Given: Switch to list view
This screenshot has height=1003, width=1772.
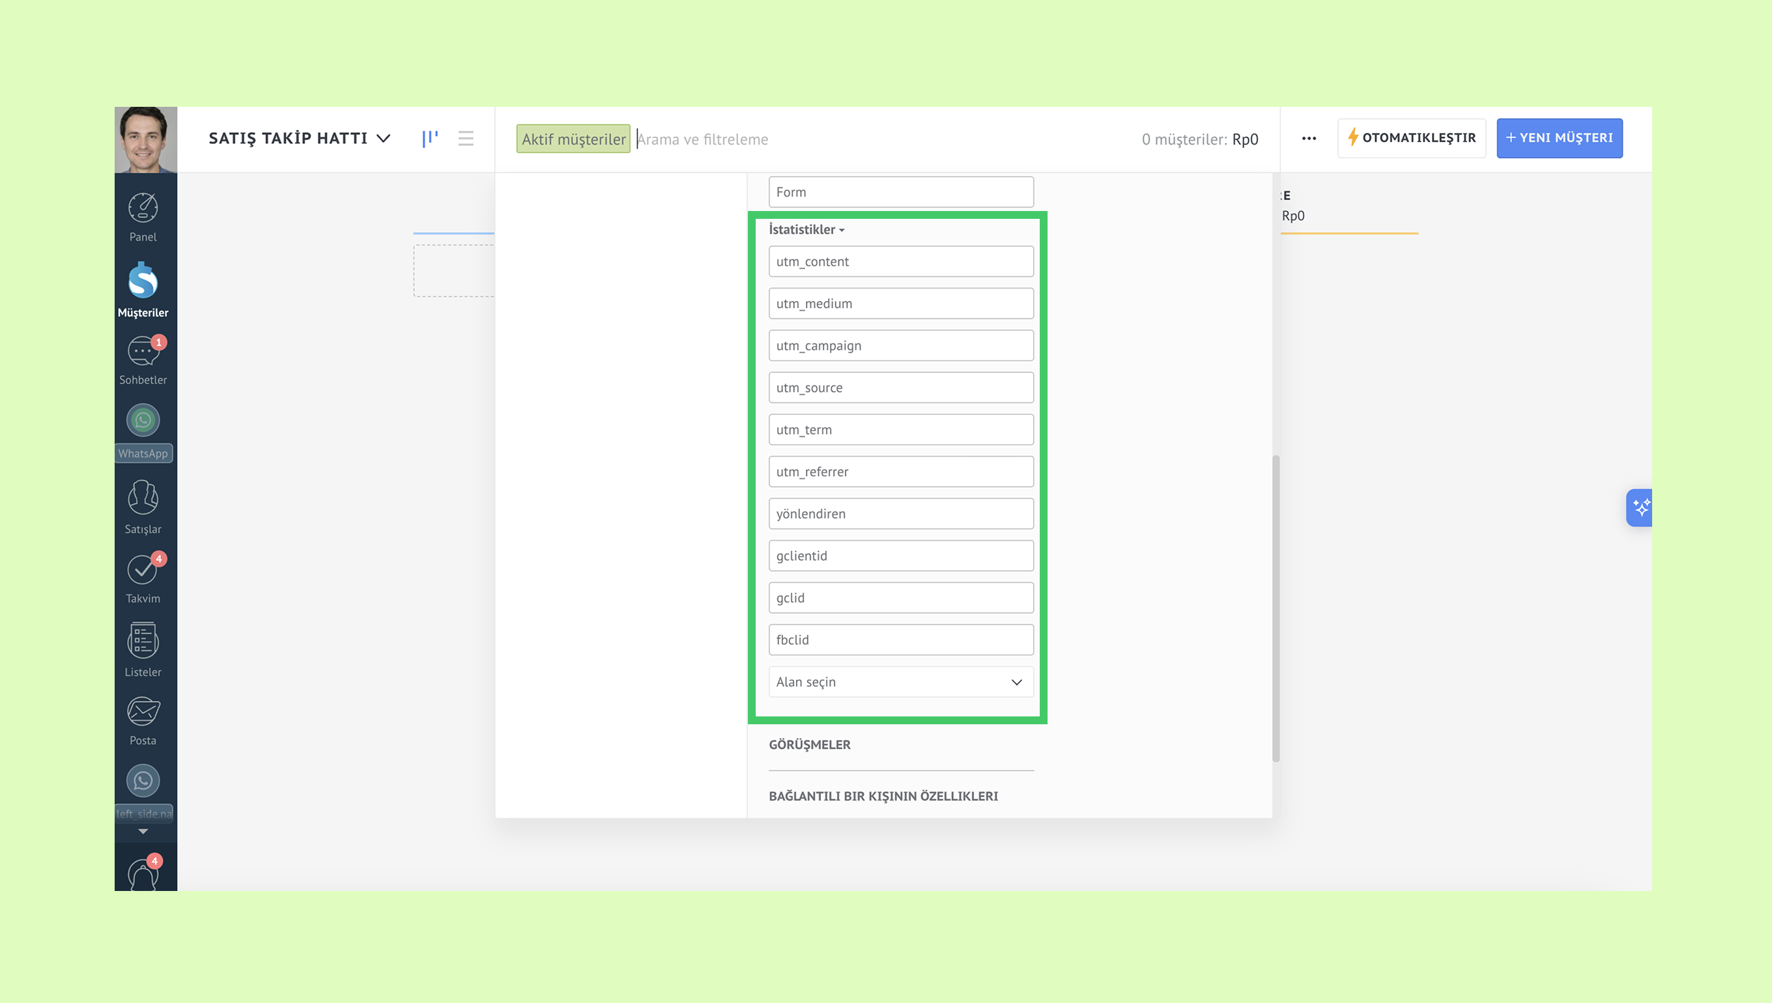Looking at the screenshot, I should tap(466, 139).
